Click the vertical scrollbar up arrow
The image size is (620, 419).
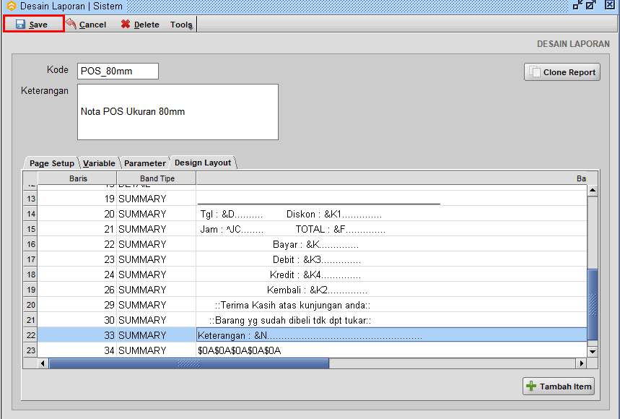593,191
